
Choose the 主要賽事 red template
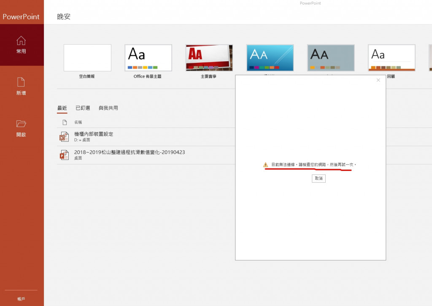click(x=209, y=58)
